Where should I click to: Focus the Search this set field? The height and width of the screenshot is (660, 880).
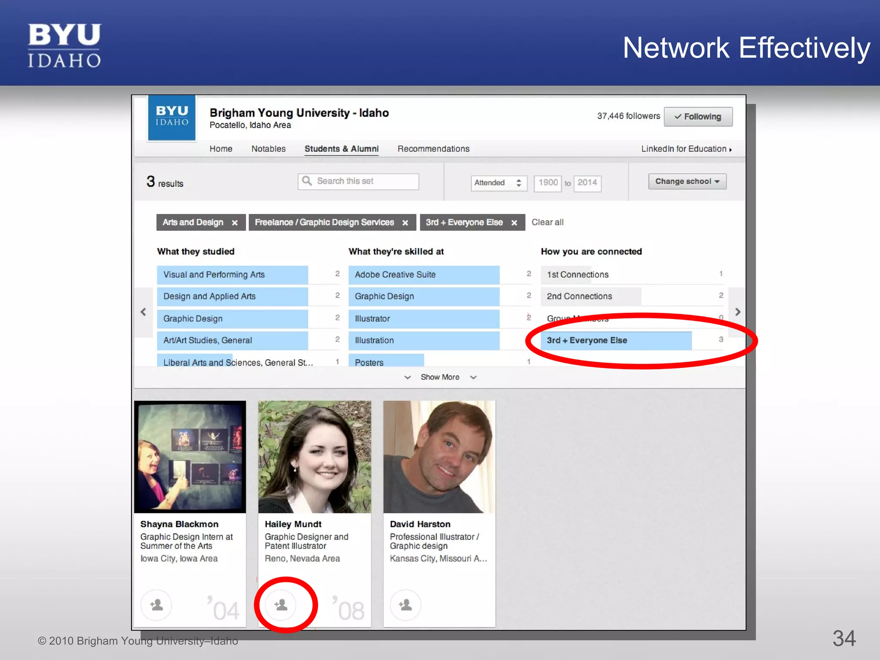pos(358,181)
